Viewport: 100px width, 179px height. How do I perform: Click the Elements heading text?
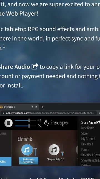pyautogui.click(x=25, y=139)
